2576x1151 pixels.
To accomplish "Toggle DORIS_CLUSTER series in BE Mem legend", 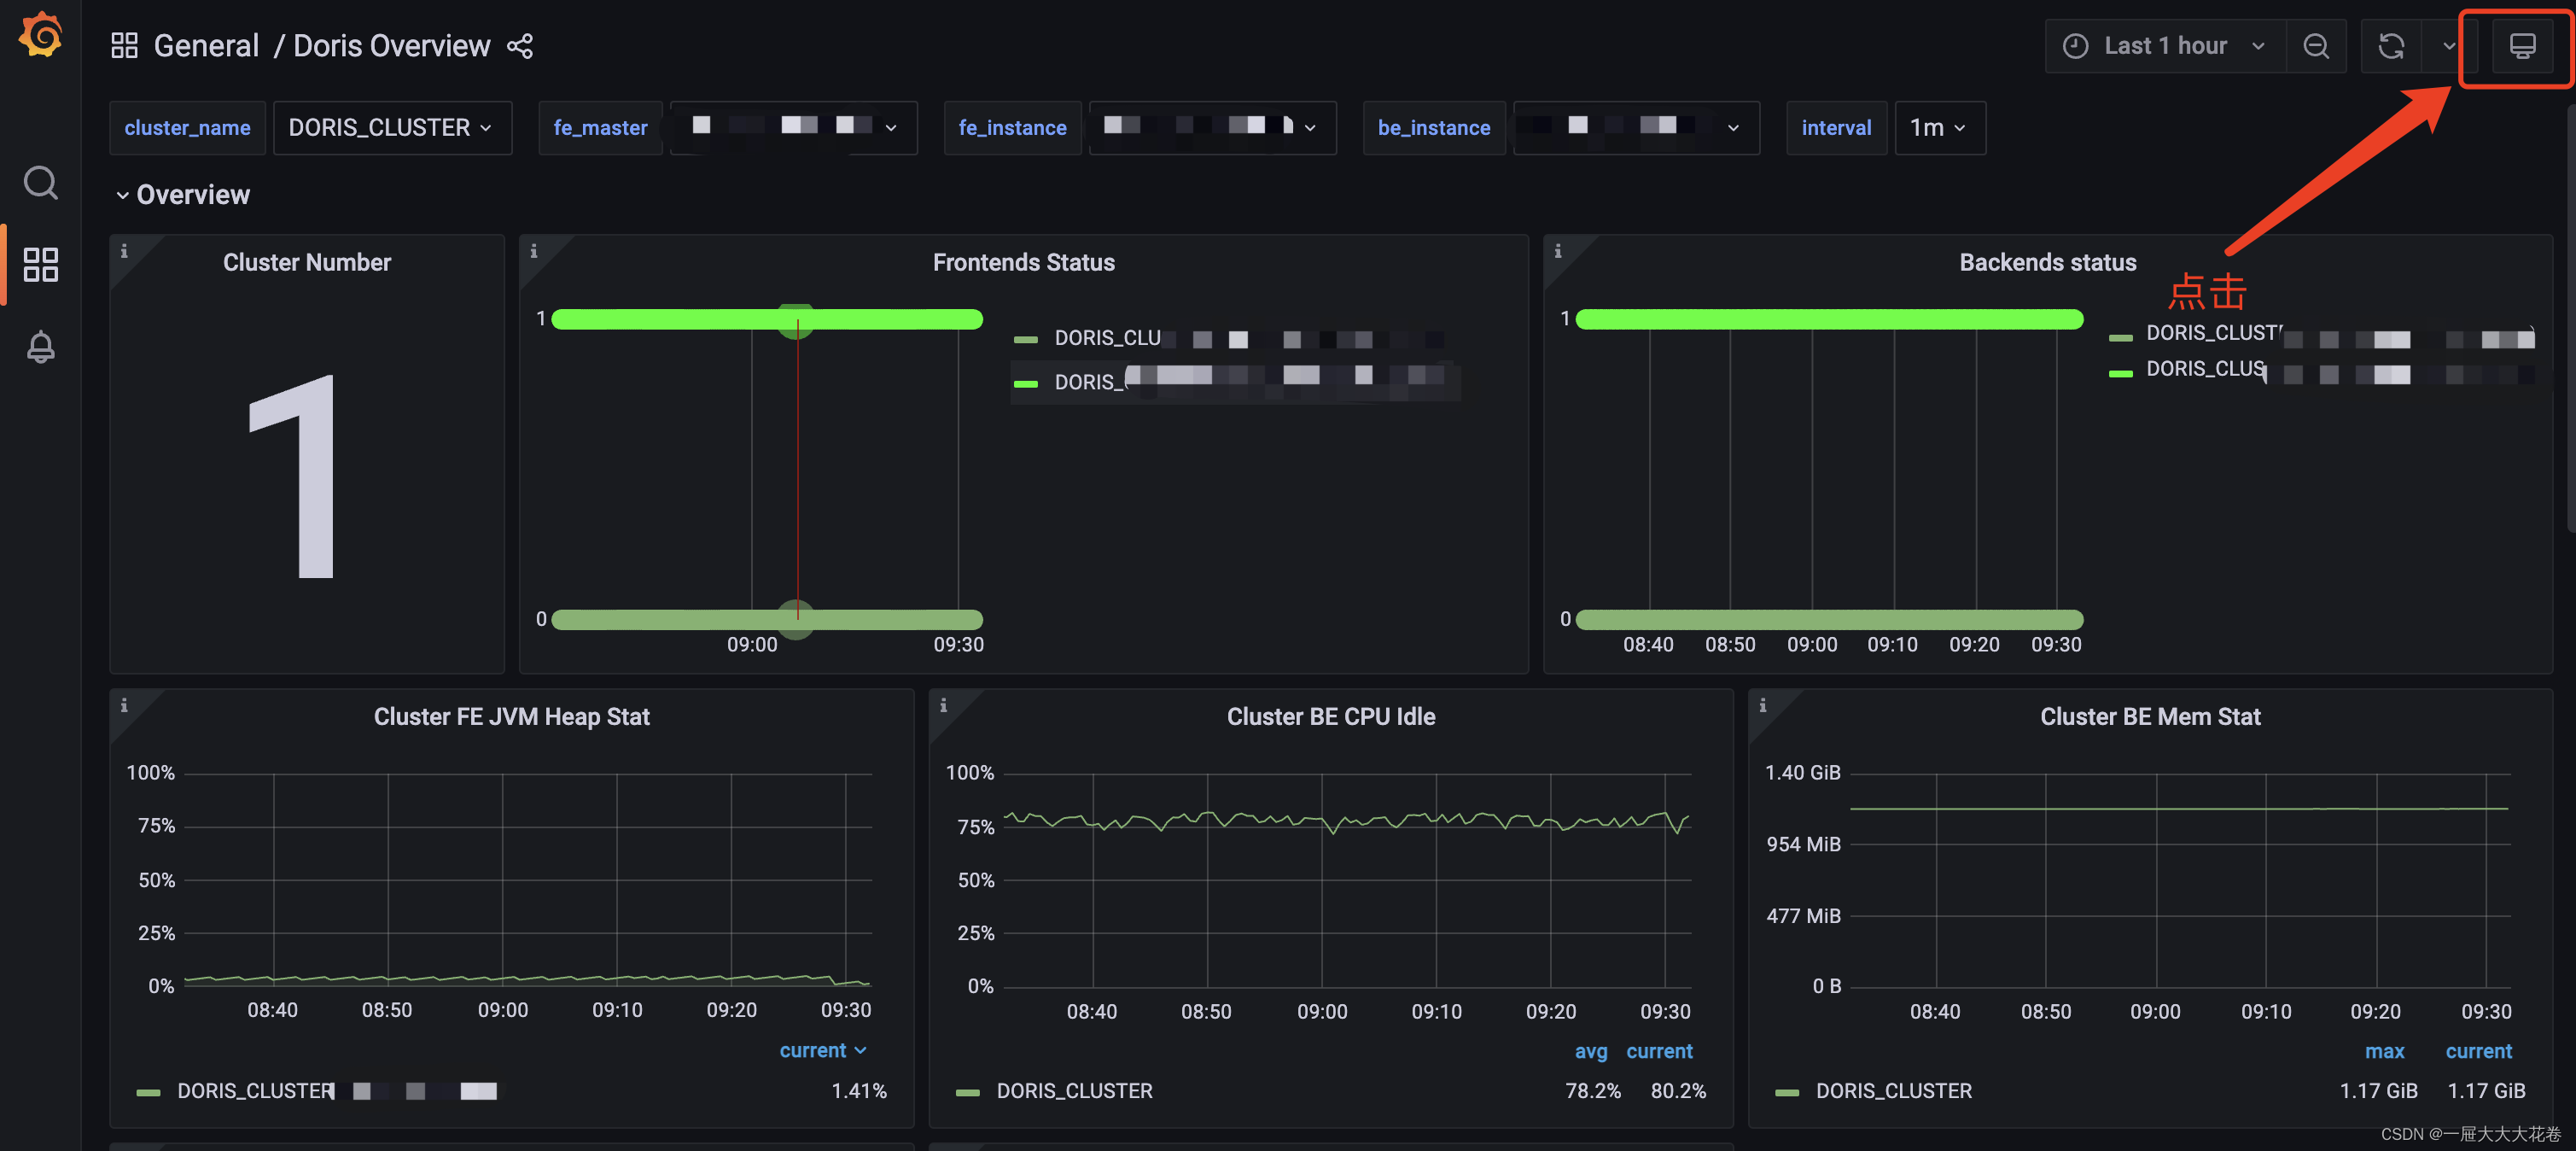I will 1893,1091.
